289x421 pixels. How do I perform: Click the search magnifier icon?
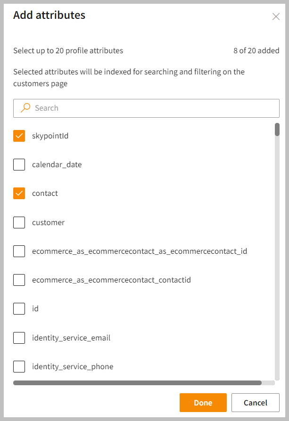pyautogui.click(x=26, y=108)
